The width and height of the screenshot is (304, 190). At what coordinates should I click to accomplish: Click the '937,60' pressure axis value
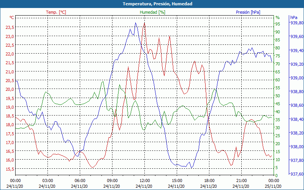(296, 174)
